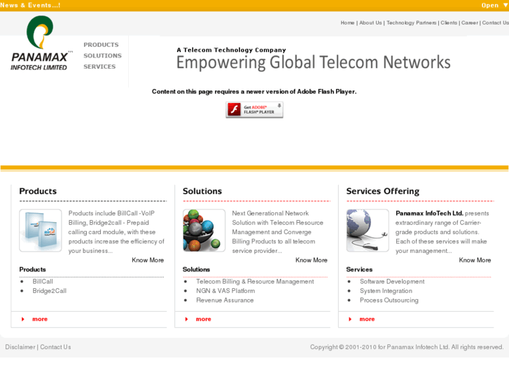Click the red arrow beside Services more
The height and width of the screenshot is (382, 509).
[350, 319]
